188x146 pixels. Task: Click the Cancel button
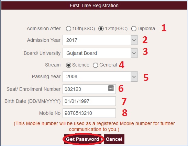tap(114, 139)
